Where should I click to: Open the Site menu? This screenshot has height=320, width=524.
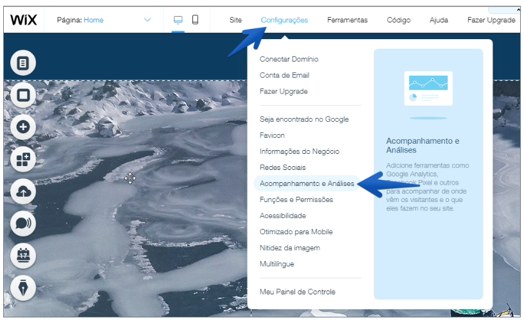click(x=235, y=20)
